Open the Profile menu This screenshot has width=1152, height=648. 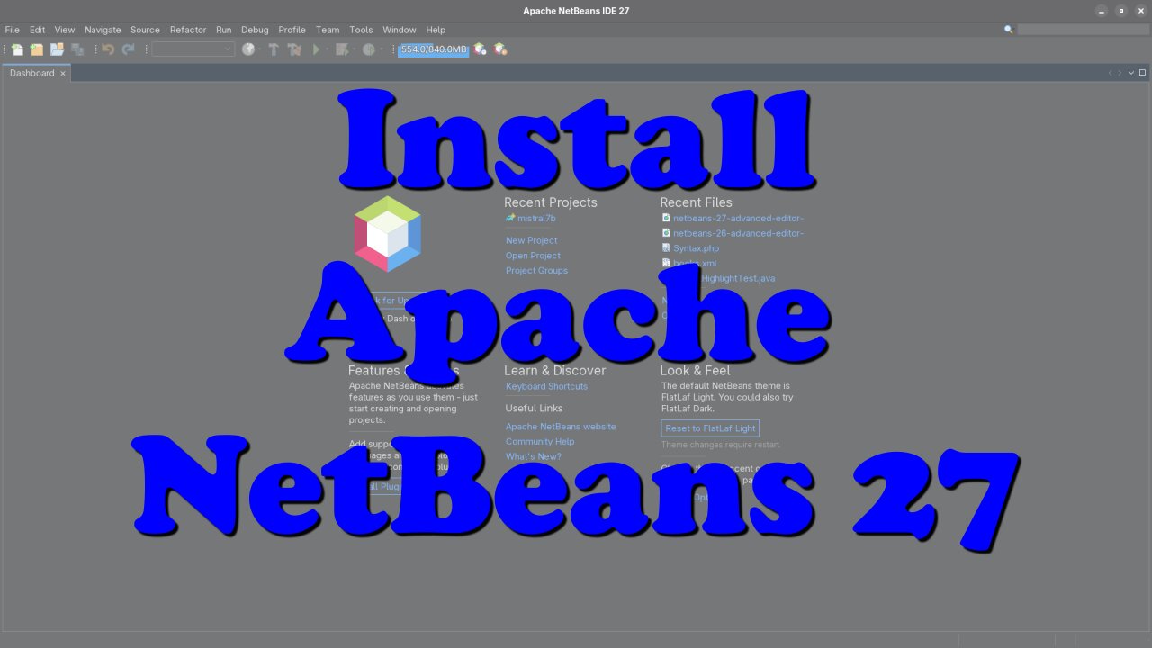point(292,30)
